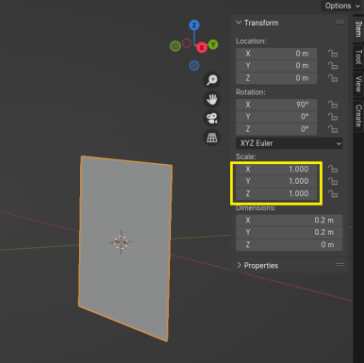
Task: Click the Location X field 0 m
Action: click(276, 54)
